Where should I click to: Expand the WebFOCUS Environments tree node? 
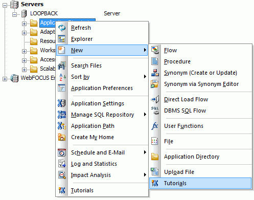[x=5, y=79]
